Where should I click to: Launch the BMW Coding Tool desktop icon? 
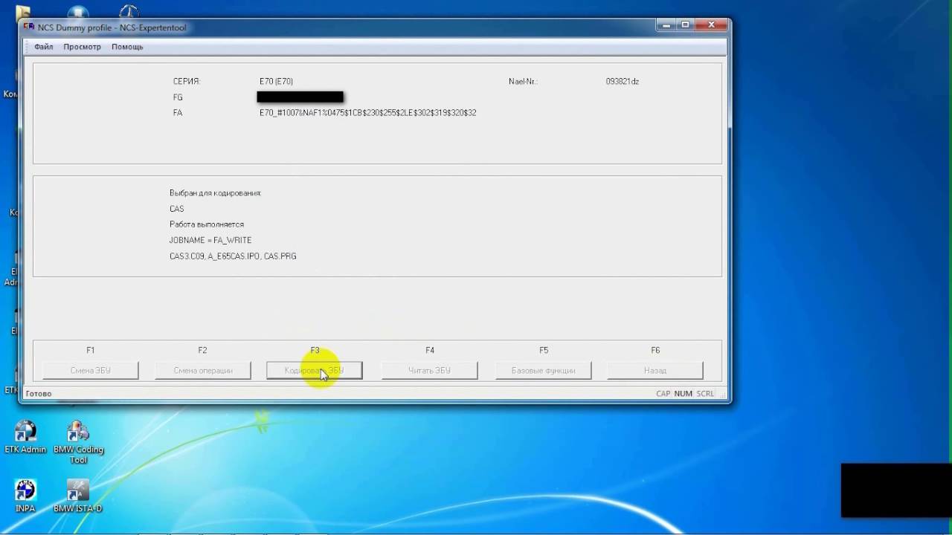[78, 442]
